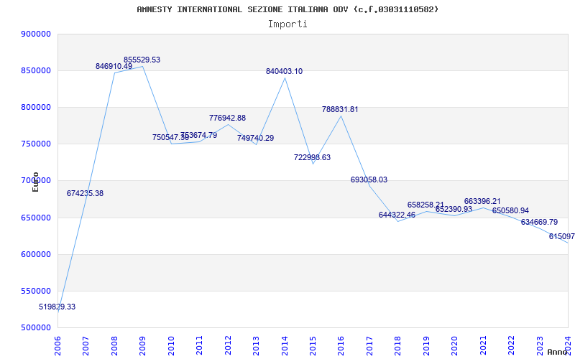Click the x-axis year 2018

[x=398, y=345]
